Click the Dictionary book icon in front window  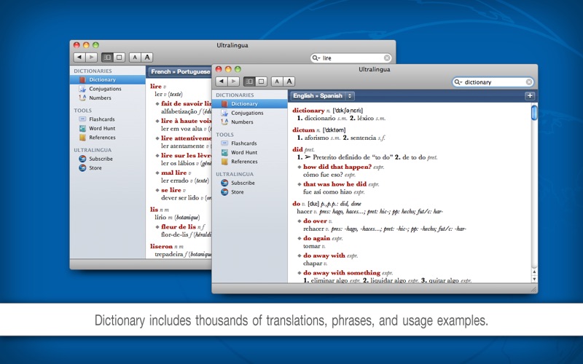click(x=224, y=103)
